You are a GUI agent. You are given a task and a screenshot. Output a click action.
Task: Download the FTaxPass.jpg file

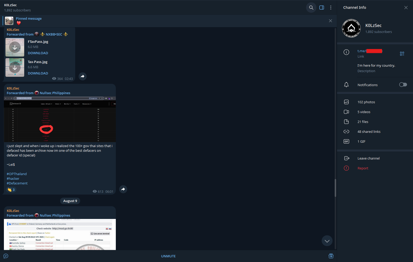coord(38,53)
